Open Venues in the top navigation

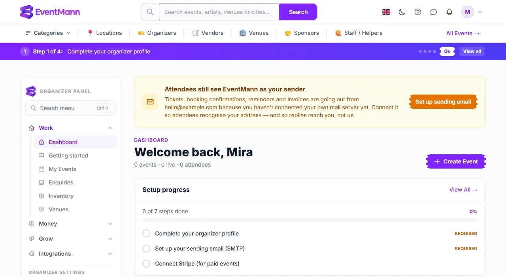coord(254,33)
